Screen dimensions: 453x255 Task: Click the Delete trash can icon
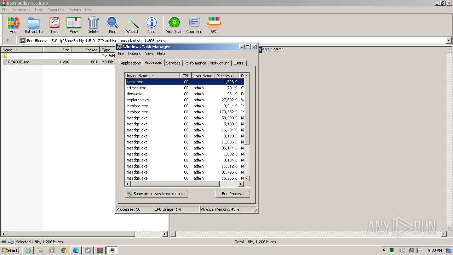[93, 25]
